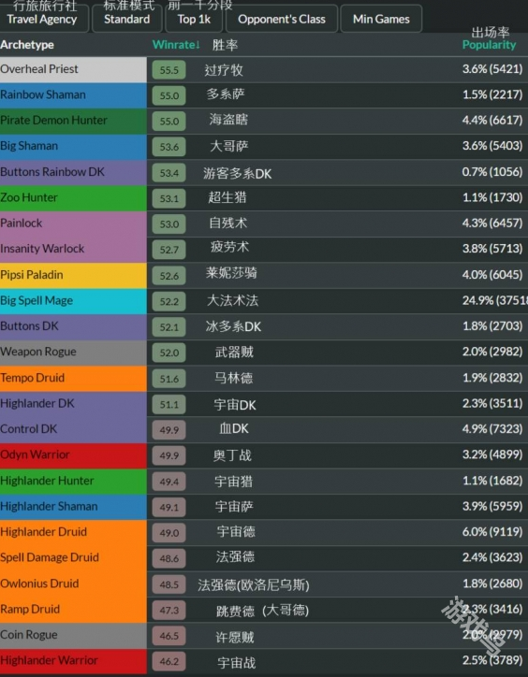
Task: Click popularity value 4.9% (7323)
Action: coord(492,429)
